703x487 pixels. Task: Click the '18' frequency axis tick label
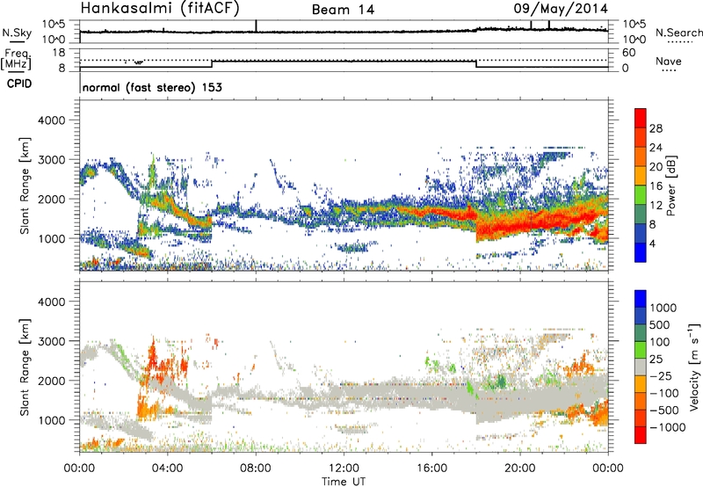59,53
